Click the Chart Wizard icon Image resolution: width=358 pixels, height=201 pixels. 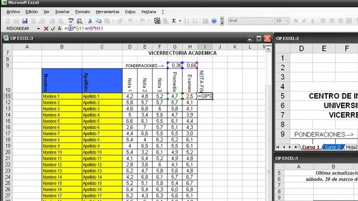[205, 21]
